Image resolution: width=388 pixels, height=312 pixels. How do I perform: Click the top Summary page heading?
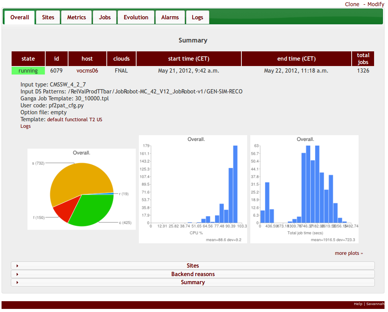193,40
